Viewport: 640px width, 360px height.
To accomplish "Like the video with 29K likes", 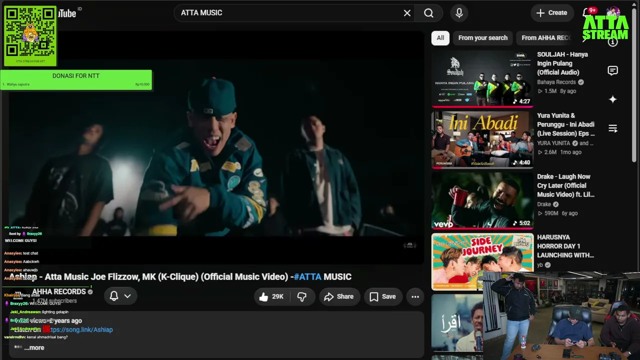I will pyautogui.click(x=271, y=296).
